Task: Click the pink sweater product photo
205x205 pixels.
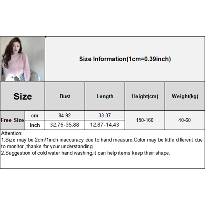Action: [23, 59]
